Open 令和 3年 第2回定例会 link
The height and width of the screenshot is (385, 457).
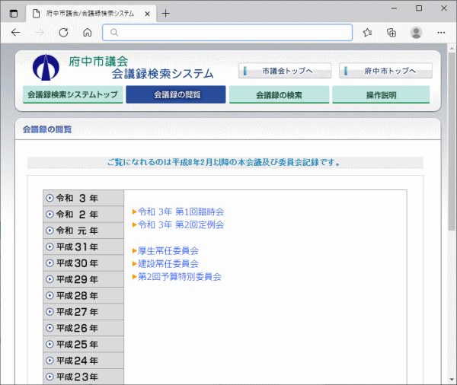[181, 224]
